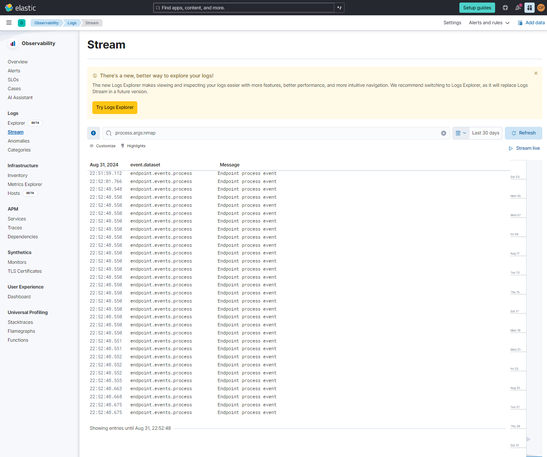The image size is (547, 457).
Task: Open the help menu icon
Action: [x=505, y=8]
